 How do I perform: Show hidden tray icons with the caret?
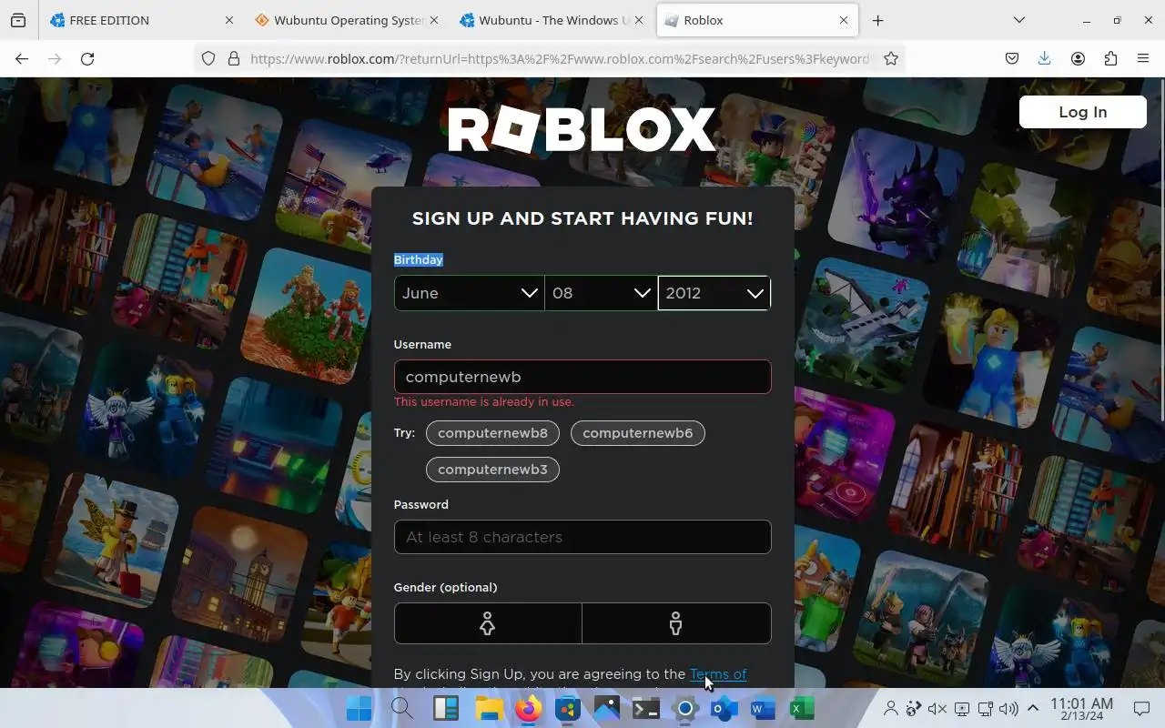(1033, 709)
